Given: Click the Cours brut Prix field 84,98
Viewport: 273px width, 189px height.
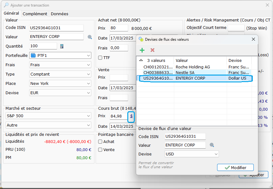Looking at the screenshot, I should pos(119,116).
